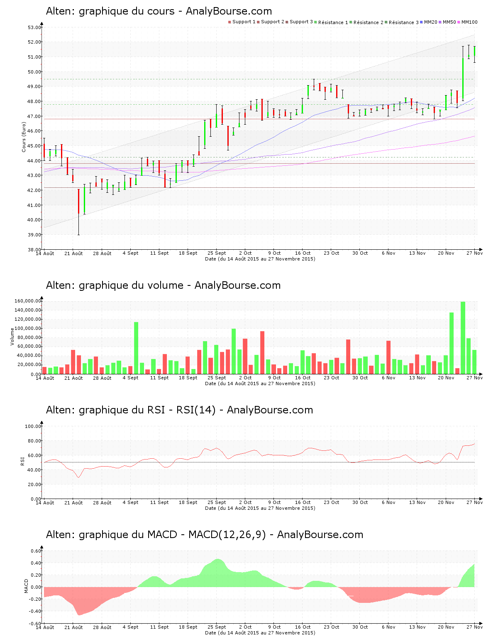This screenshot has width=498, height=644.
Task: Click the blue square beside MM20
Action: [422, 22]
